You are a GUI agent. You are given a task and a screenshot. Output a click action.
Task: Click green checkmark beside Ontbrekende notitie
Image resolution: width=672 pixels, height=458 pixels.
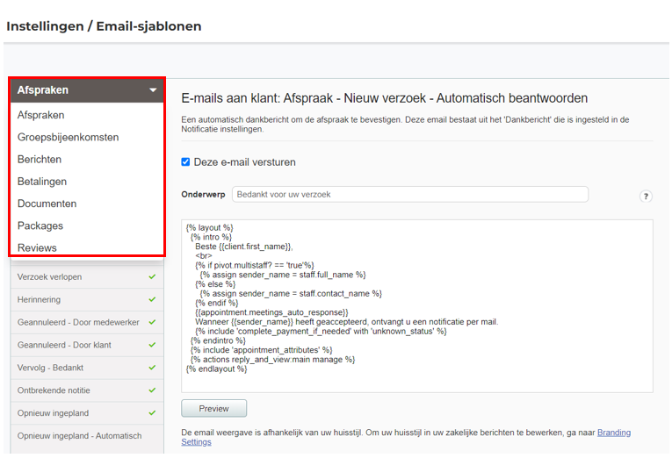point(152,390)
